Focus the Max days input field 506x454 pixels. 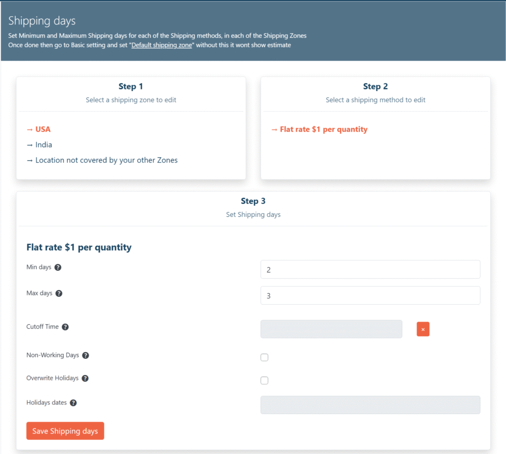pyautogui.click(x=370, y=295)
